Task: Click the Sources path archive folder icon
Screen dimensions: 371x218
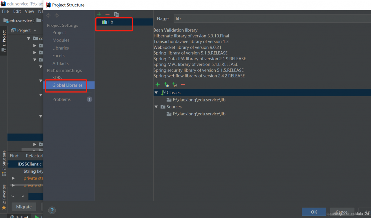Action: [x=169, y=114]
